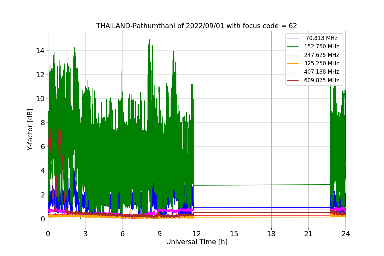This screenshot has height=256, width=384.
Task: Click the y-axis tick label 4
Action: coord(43,171)
